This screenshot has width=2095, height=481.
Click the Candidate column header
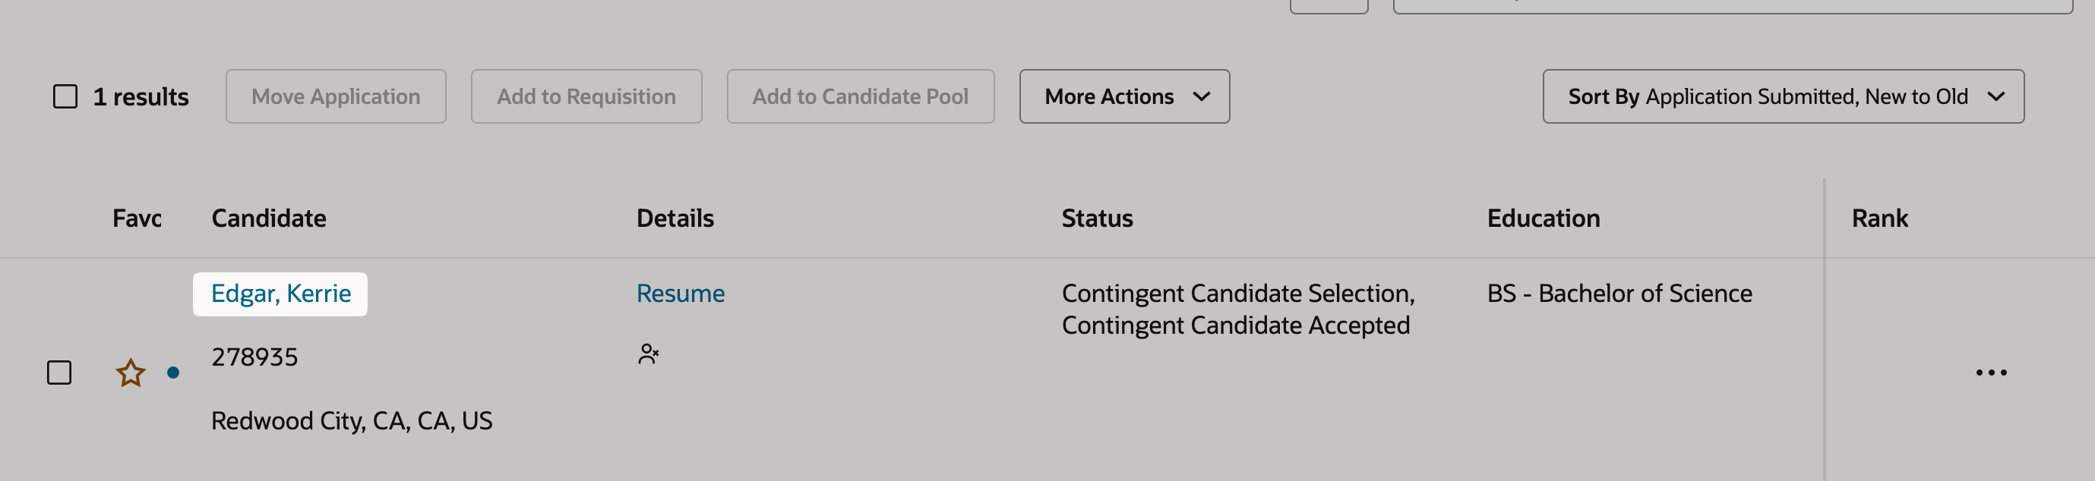click(268, 218)
